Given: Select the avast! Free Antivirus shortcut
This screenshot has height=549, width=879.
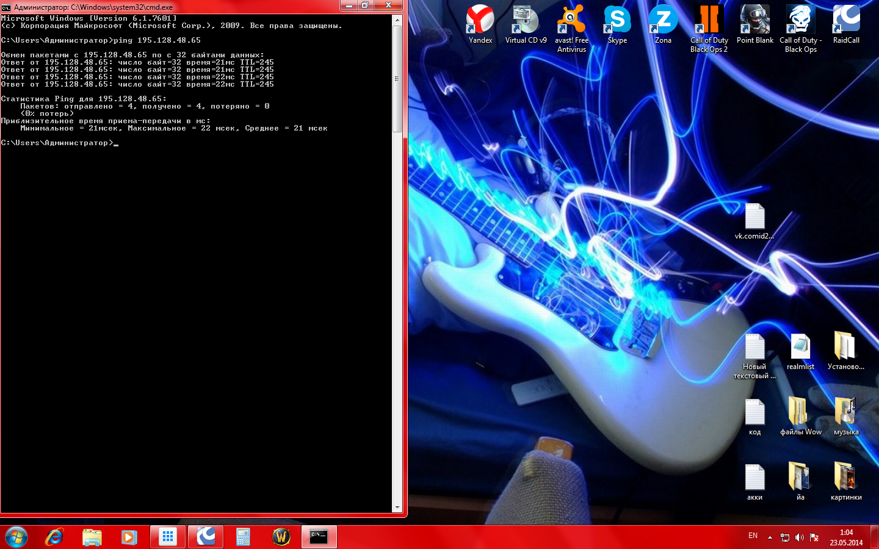Looking at the screenshot, I should pyautogui.click(x=571, y=29).
